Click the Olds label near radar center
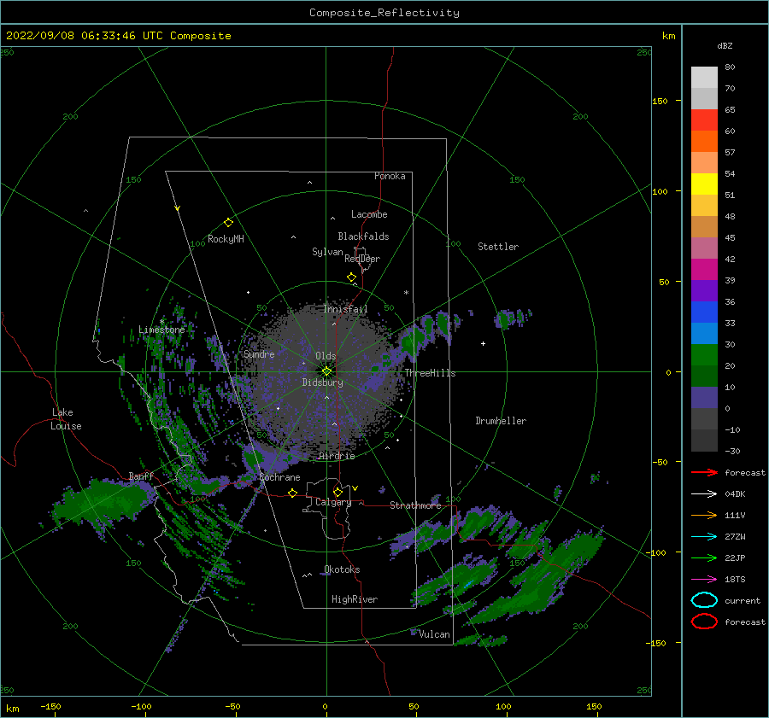The image size is (769, 718). click(x=326, y=356)
